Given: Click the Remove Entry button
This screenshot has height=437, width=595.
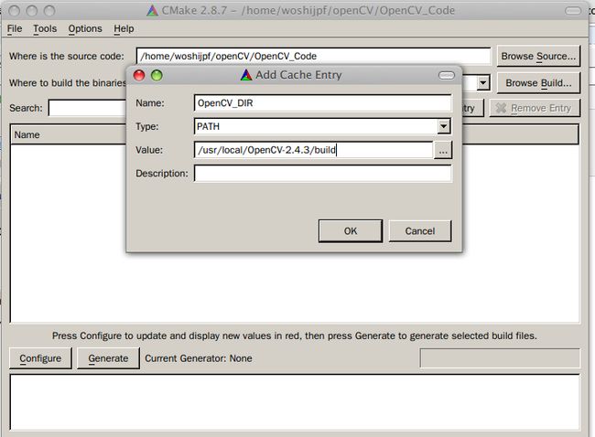Looking at the screenshot, I should pos(535,108).
